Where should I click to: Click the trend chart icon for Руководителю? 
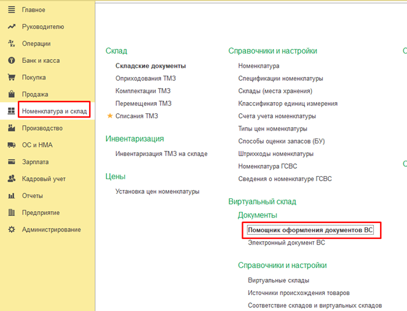[x=10, y=27]
